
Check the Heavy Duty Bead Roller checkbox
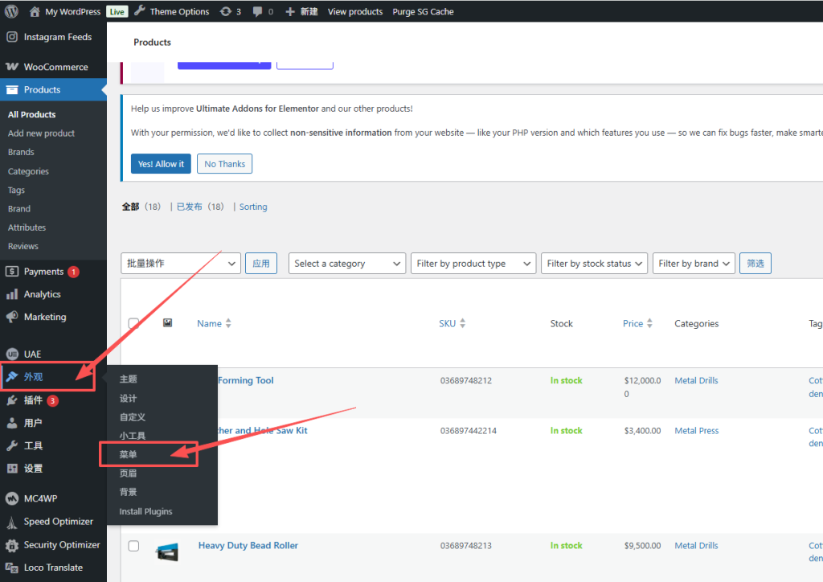point(133,546)
